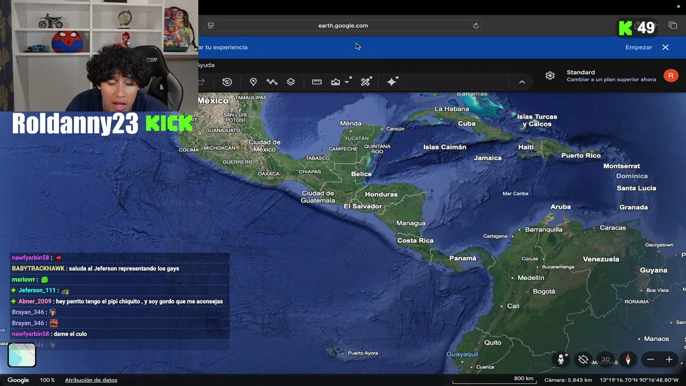Dismiss the blue banner with X
This screenshot has height=386, width=686.
click(x=666, y=47)
